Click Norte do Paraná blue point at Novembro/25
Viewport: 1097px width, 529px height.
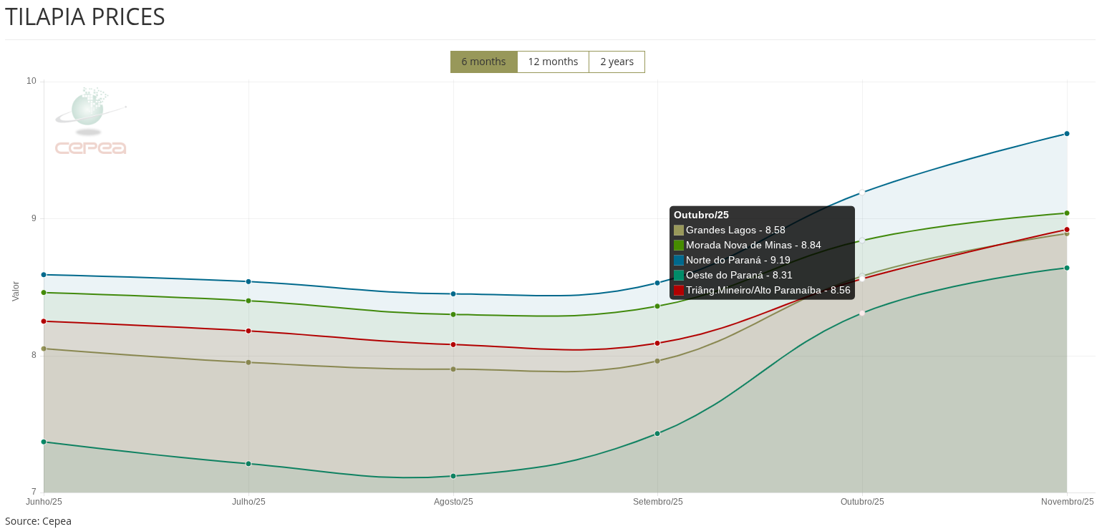tap(1066, 134)
